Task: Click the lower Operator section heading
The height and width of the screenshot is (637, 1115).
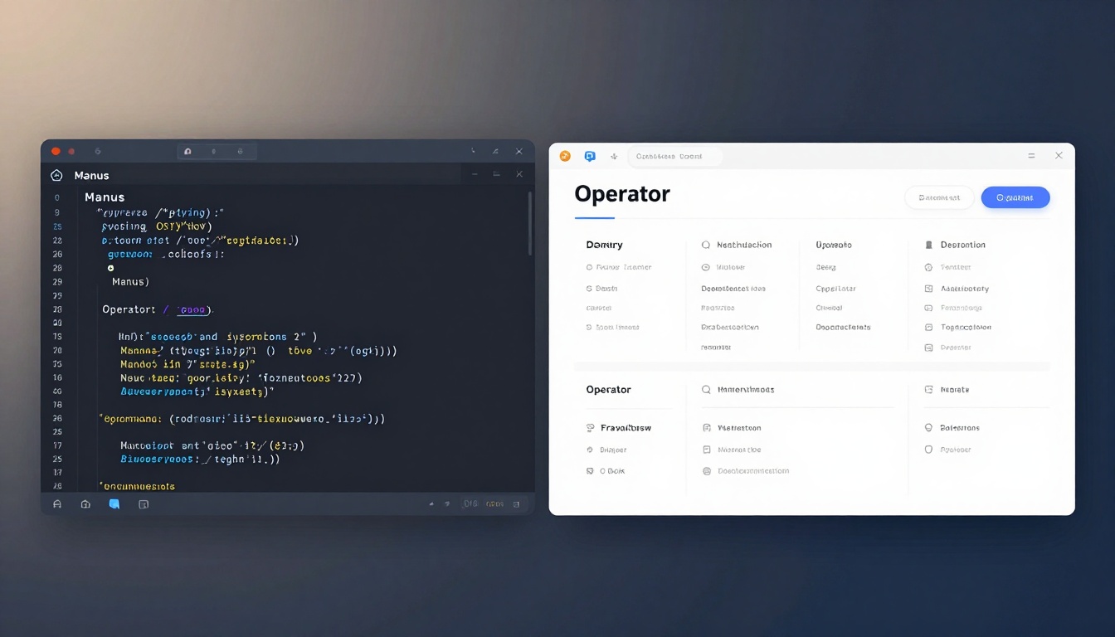Action: click(x=608, y=389)
